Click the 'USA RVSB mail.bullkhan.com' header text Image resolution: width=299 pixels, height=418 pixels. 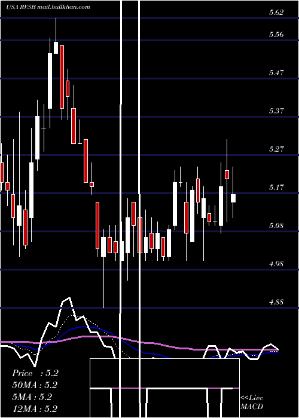pyautogui.click(x=48, y=7)
